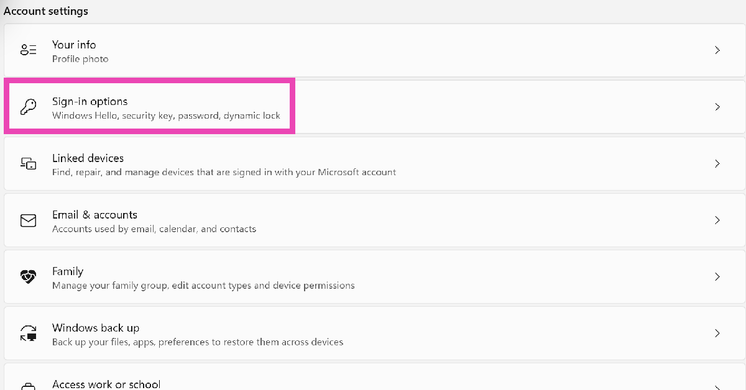Click the Windows back up sync icon
The image size is (746, 390).
coord(29,333)
